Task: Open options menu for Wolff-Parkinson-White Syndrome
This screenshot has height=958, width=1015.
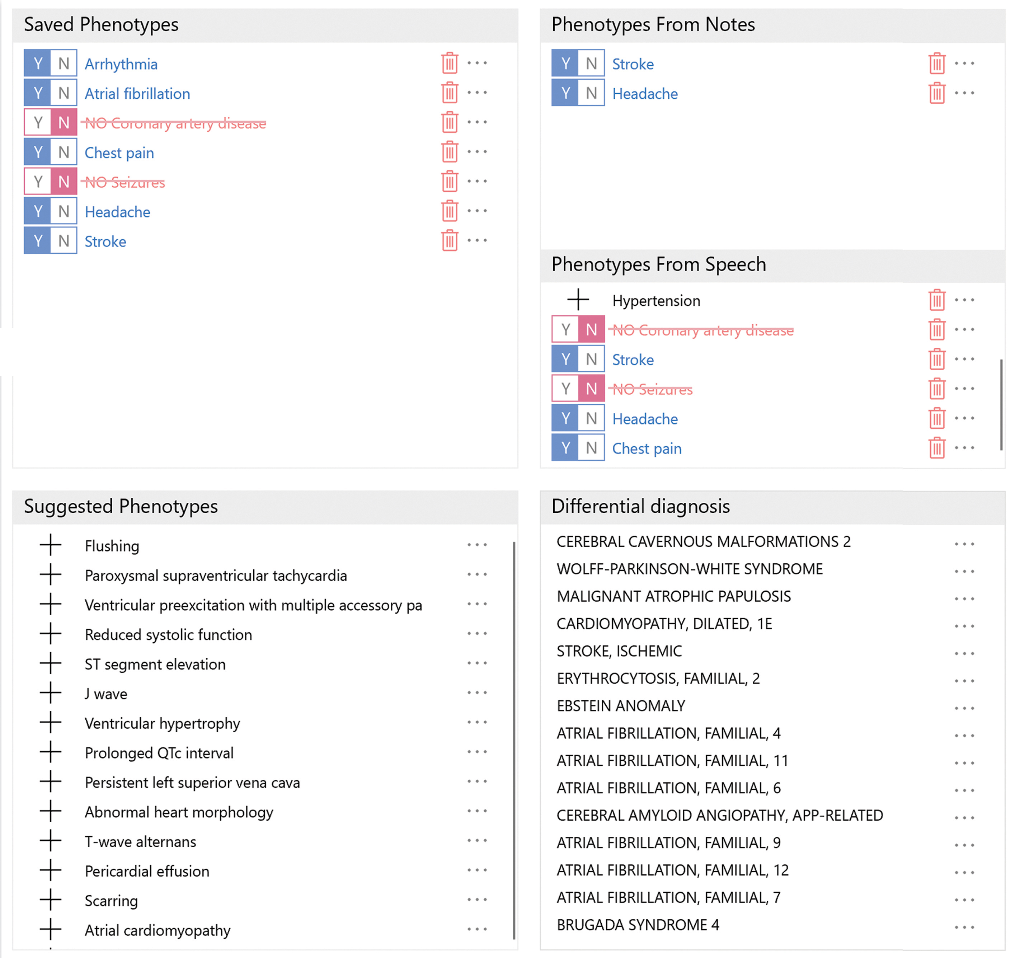Action: [x=964, y=572]
